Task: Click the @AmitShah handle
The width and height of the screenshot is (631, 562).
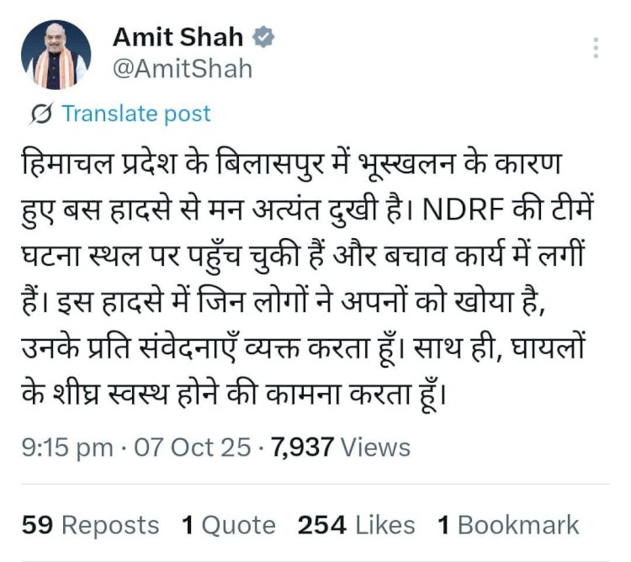Action: [x=183, y=68]
